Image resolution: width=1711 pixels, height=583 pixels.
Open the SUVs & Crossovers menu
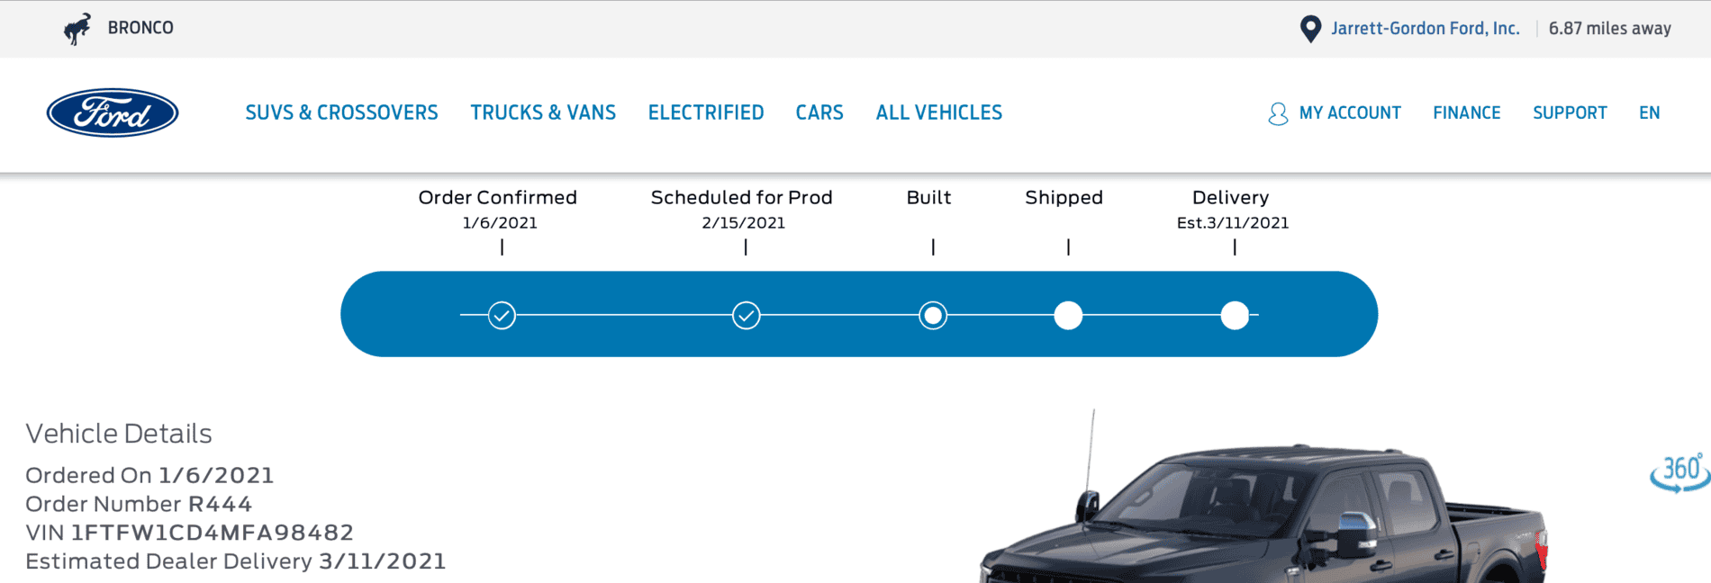[341, 112]
